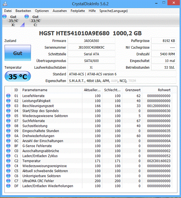Click the Schnittstelle field Serial ATA

coord(91,54)
